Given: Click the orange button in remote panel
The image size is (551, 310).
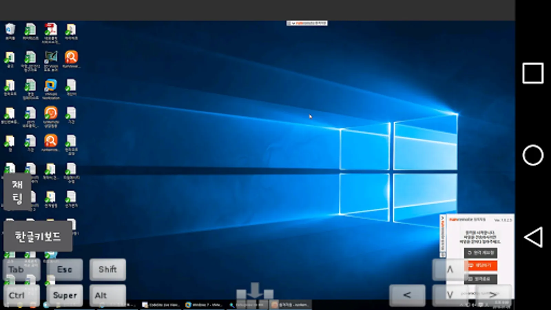Looking at the screenshot, I should pyautogui.click(x=480, y=266).
